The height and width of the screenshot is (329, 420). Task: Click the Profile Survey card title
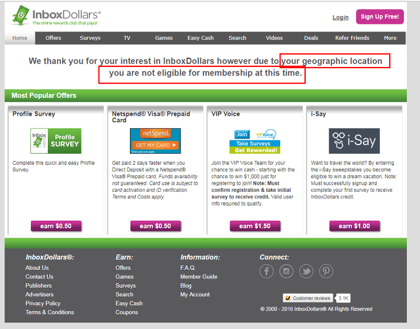tap(33, 114)
